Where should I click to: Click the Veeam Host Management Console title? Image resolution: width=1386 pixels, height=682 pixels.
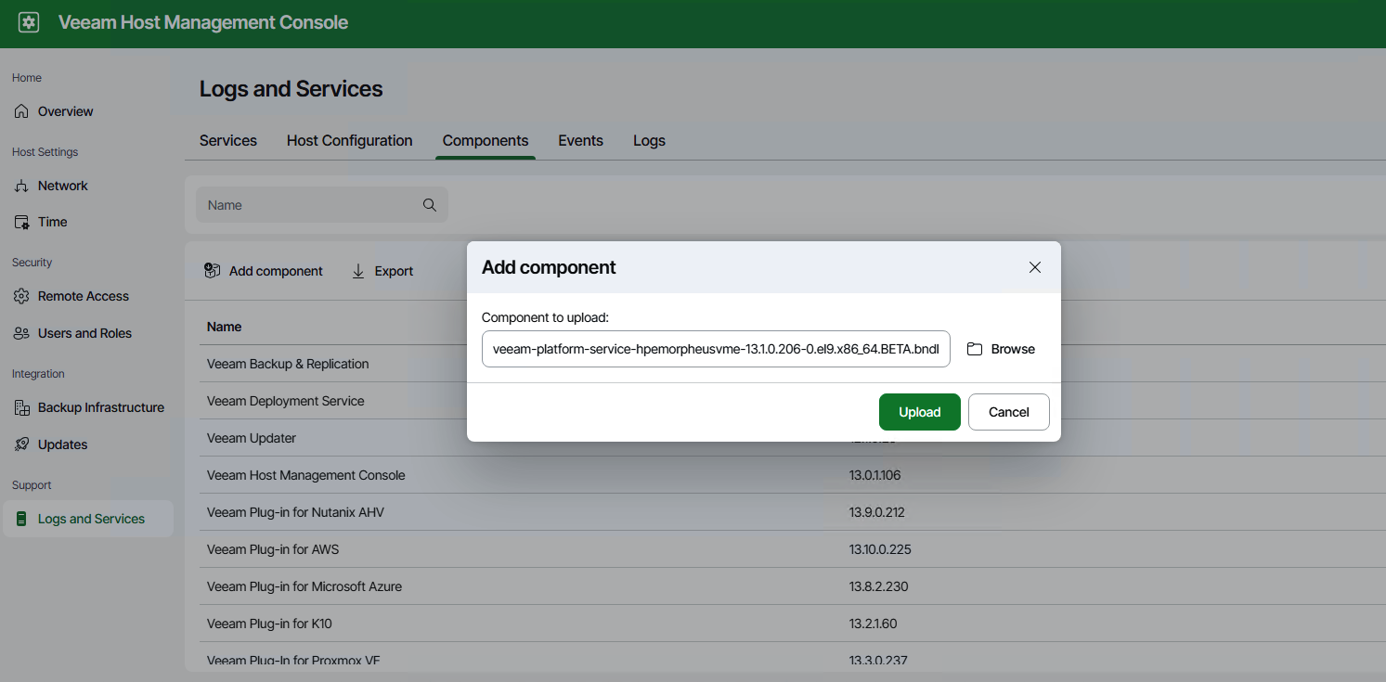203,23
